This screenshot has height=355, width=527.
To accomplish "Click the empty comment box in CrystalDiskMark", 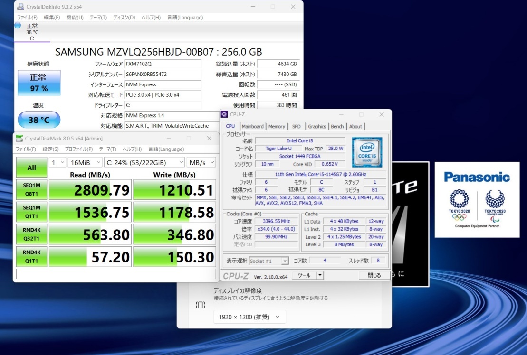I will [x=116, y=274].
